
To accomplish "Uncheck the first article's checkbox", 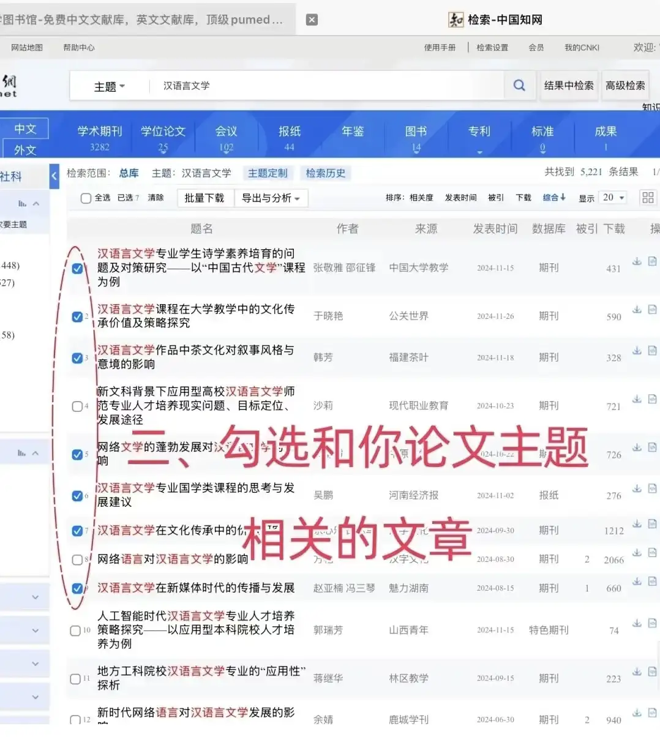I will 77,267.
